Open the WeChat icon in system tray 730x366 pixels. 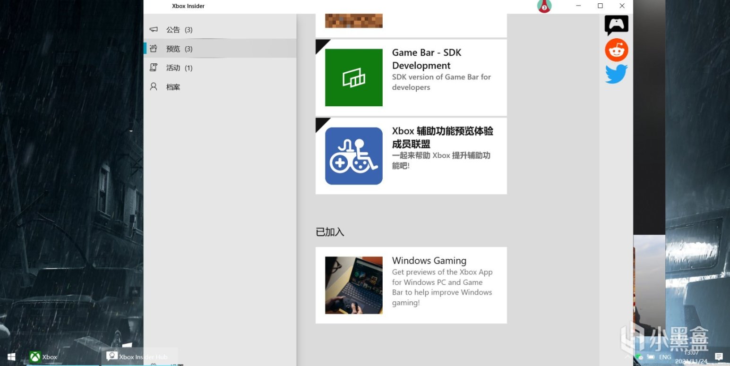click(639, 357)
